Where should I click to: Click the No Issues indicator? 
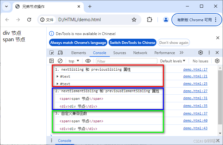pos(200,61)
